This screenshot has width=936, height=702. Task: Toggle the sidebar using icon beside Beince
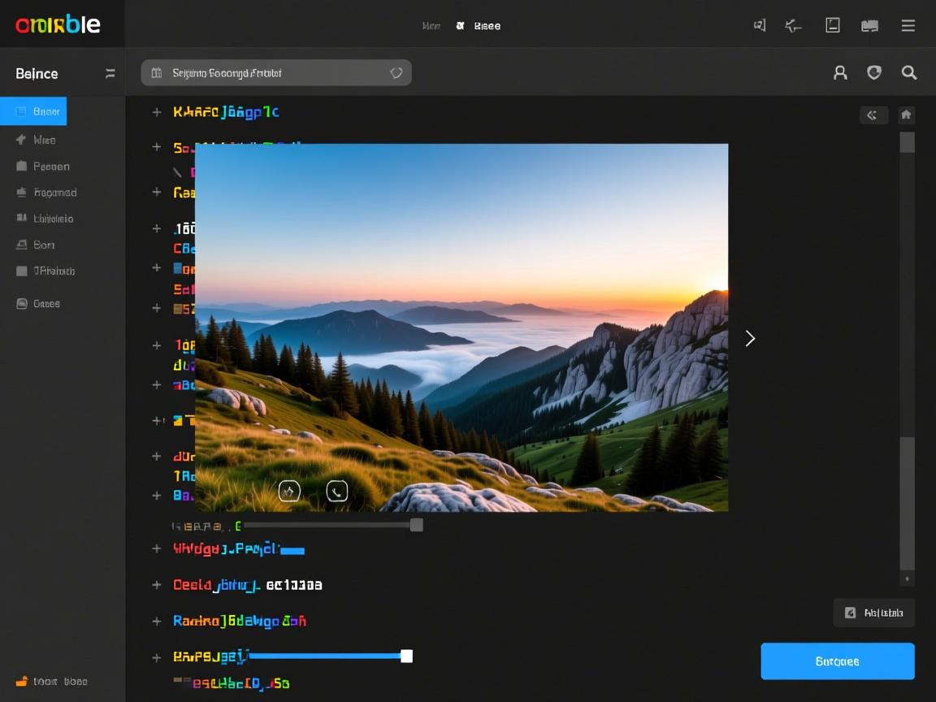click(x=110, y=74)
